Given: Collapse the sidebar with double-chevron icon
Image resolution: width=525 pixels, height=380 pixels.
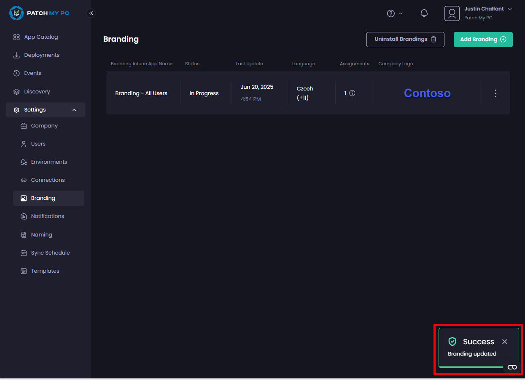Looking at the screenshot, I should click(91, 13).
